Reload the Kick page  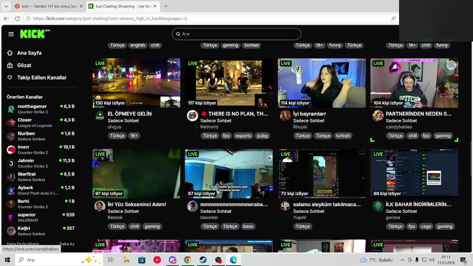pyautogui.click(x=17, y=18)
